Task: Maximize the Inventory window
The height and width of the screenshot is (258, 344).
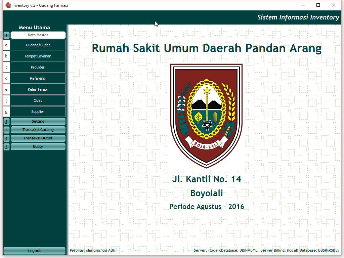Action: (318, 5)
